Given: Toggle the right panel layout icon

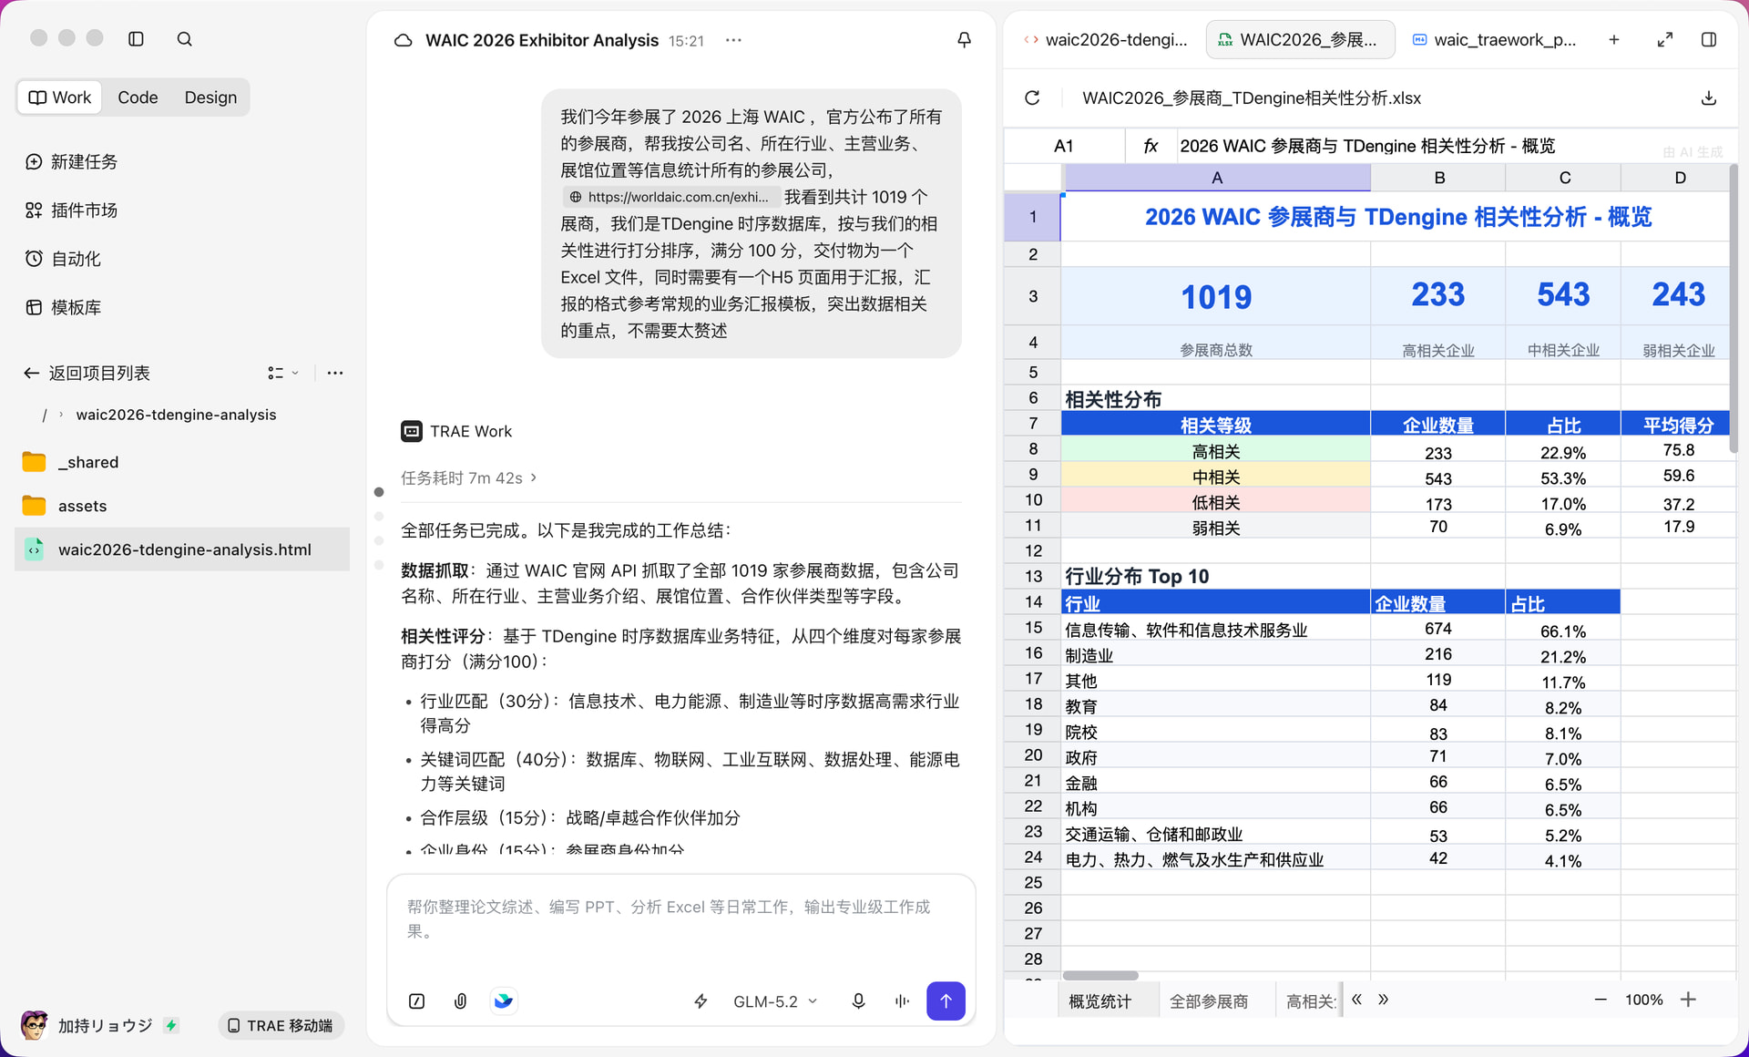Looking at the screenshot, I should (1709, 39).
